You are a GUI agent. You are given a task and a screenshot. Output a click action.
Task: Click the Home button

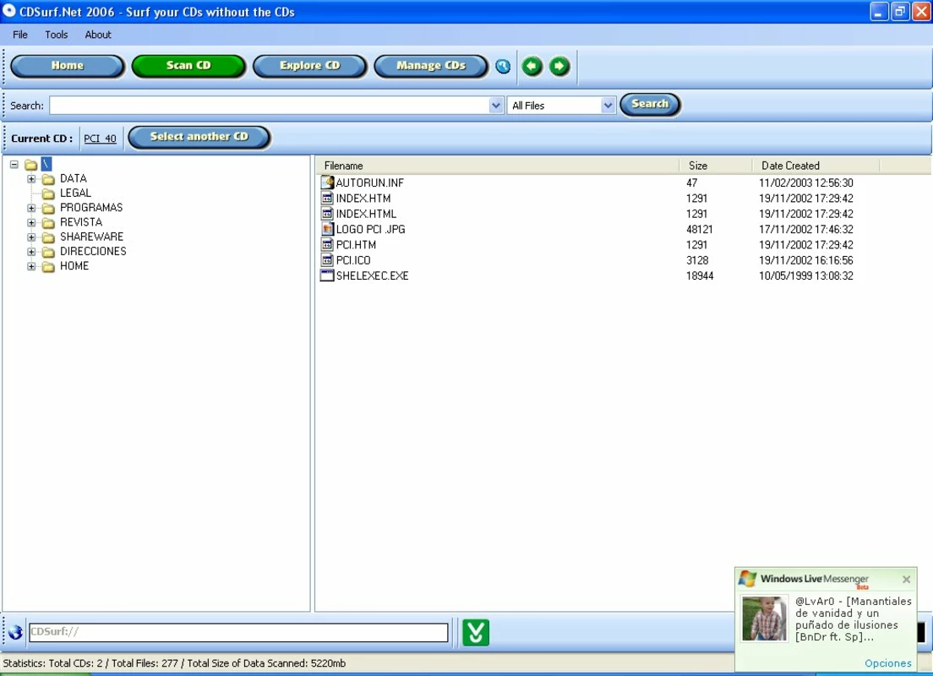68,66
